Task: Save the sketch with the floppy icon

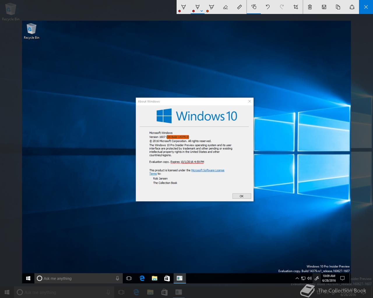Action: 324,7
